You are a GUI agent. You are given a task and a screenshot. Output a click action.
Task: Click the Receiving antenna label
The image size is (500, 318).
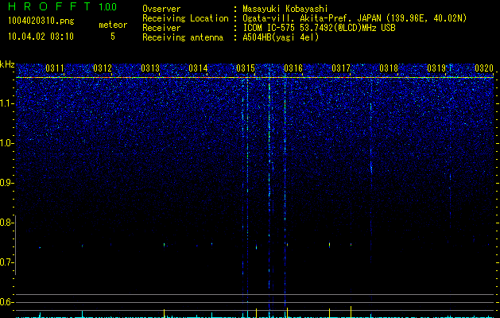pos(183,37)
